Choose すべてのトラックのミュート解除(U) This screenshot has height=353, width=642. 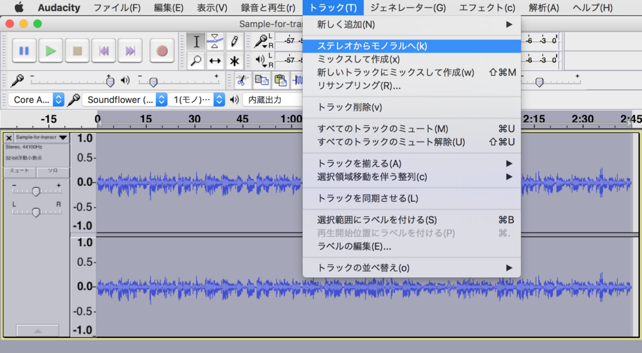pos(411,142)
